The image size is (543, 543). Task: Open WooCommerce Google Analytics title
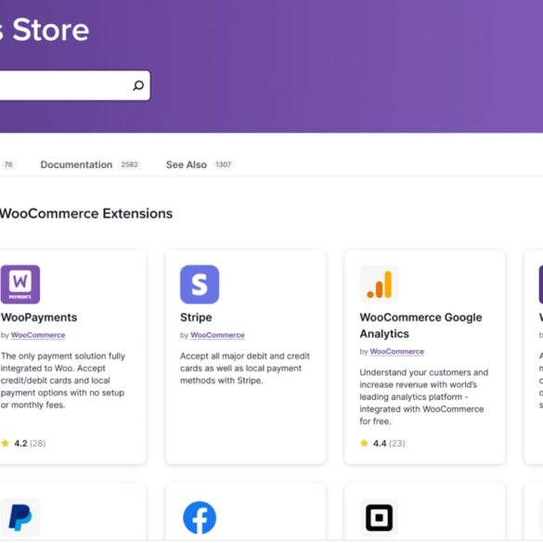tap(420, 326)
